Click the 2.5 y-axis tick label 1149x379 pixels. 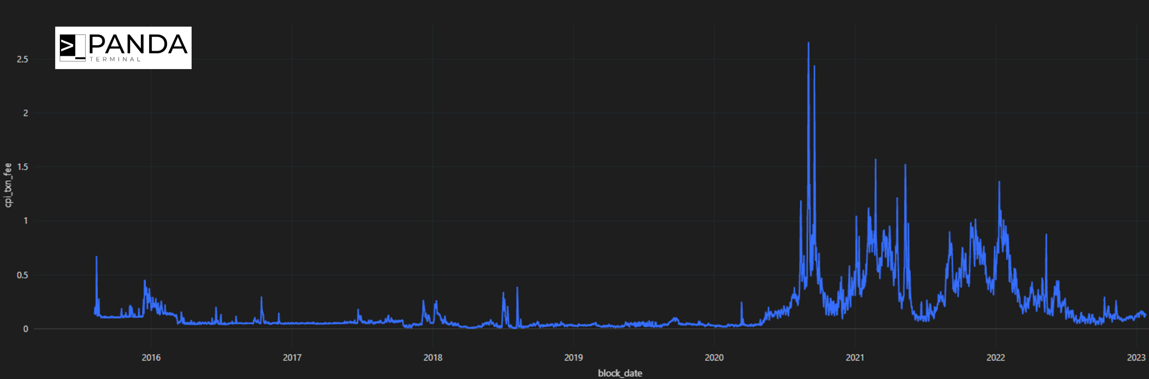coord(22,59)
